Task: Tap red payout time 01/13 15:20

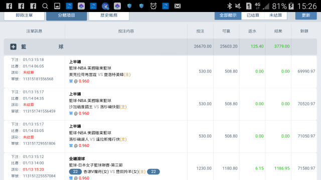Action: tap(33, 169)
